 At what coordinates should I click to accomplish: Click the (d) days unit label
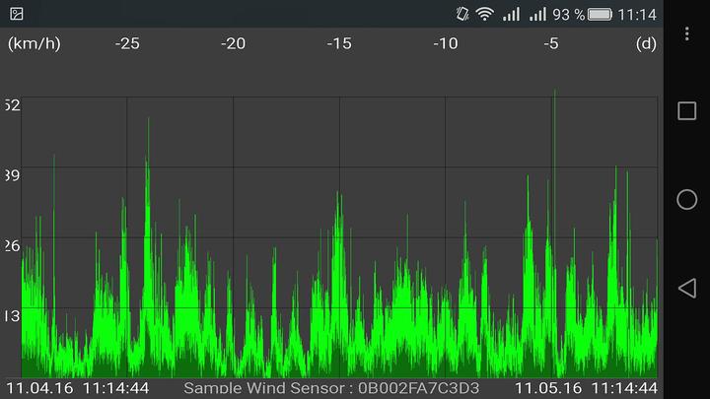tap(646, 43)
